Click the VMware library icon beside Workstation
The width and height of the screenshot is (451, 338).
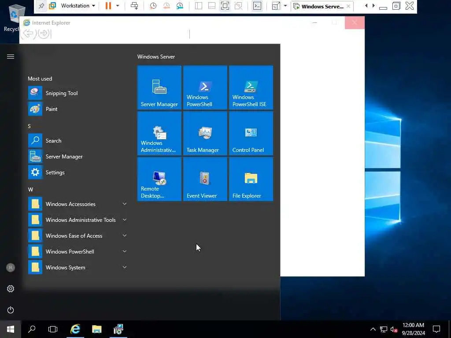52,6
